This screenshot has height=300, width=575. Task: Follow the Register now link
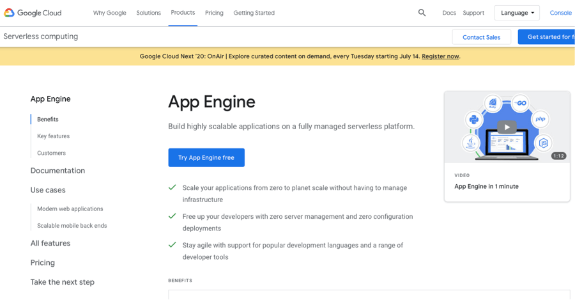coord(440,56)
